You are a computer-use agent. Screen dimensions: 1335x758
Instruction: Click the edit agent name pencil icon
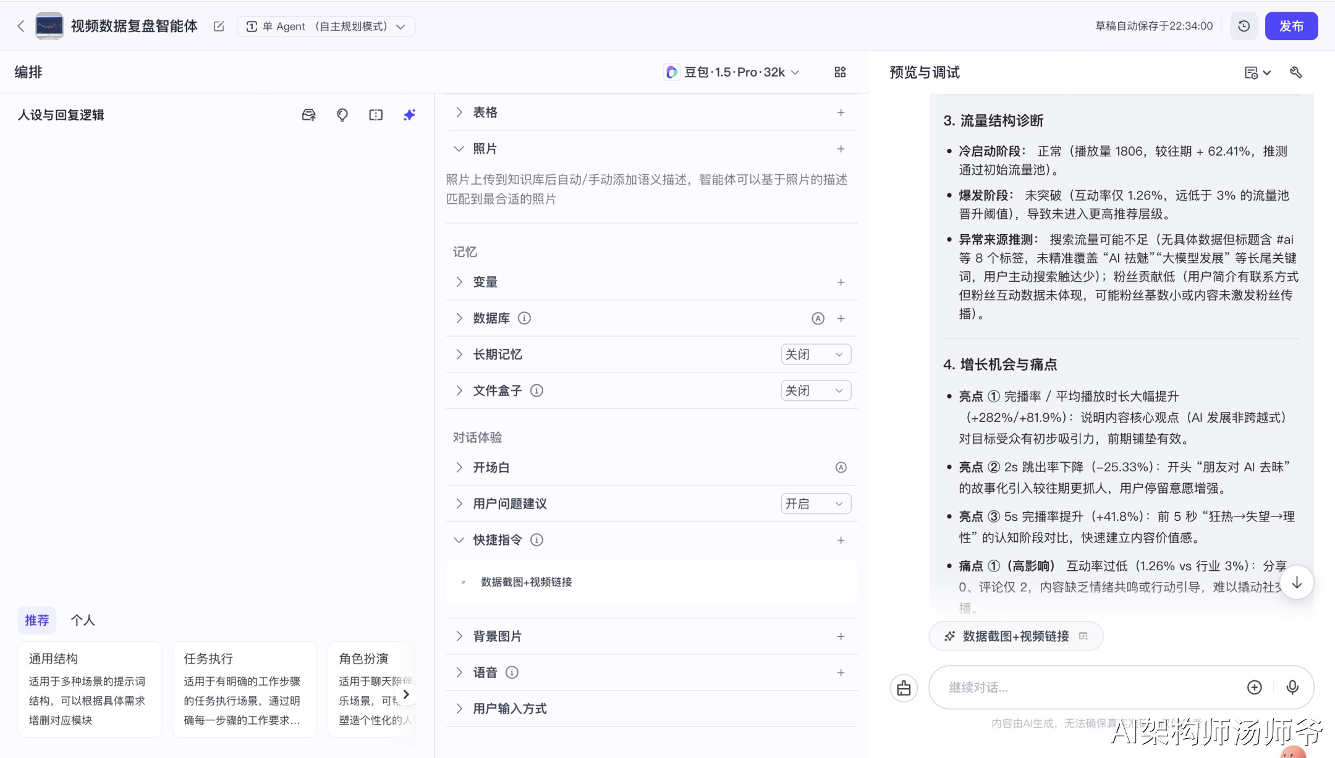(219, 26)
